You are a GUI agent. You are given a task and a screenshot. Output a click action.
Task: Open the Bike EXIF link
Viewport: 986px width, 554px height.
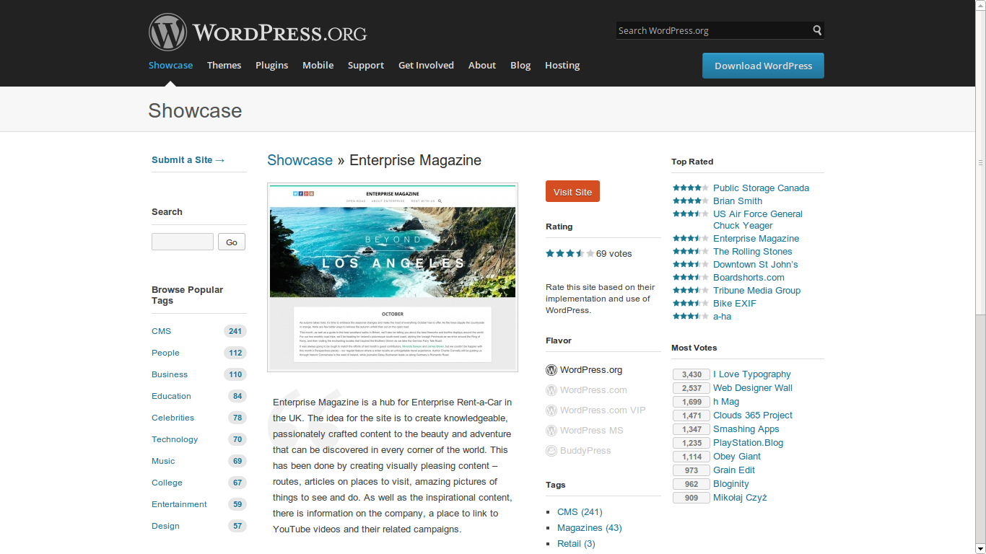(x=735, y=304)
